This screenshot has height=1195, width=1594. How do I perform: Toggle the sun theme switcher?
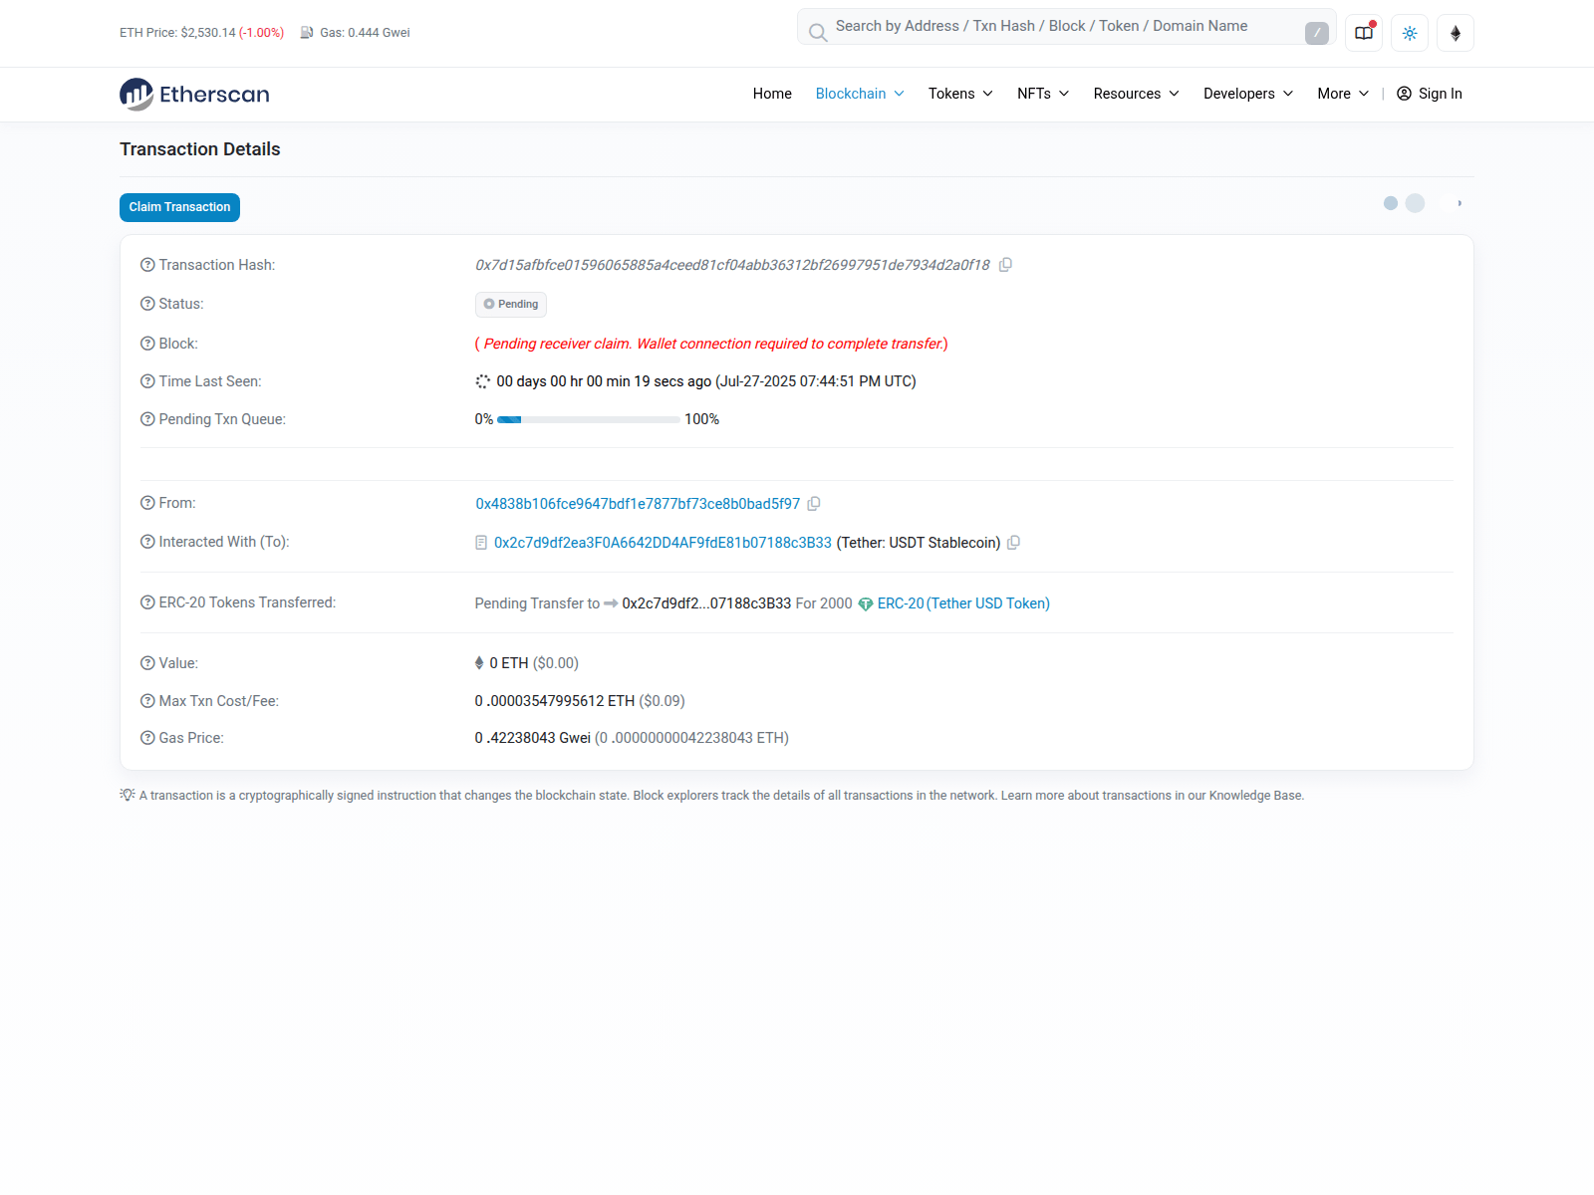coord(1410,33)
